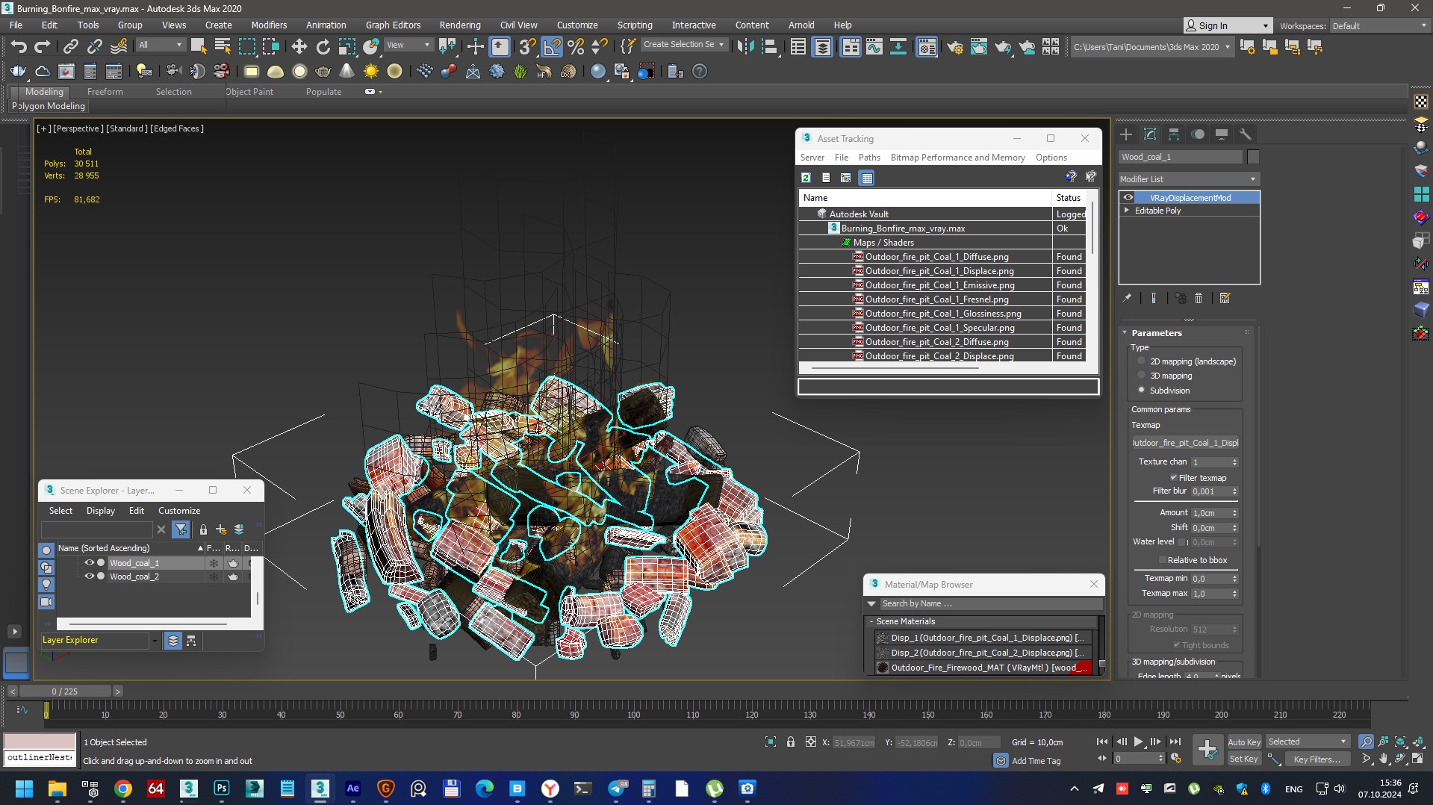The image size is (1433, 805).
Task: Expand the Editable Poly modifier entry
Action: (x=1127, y=211)
